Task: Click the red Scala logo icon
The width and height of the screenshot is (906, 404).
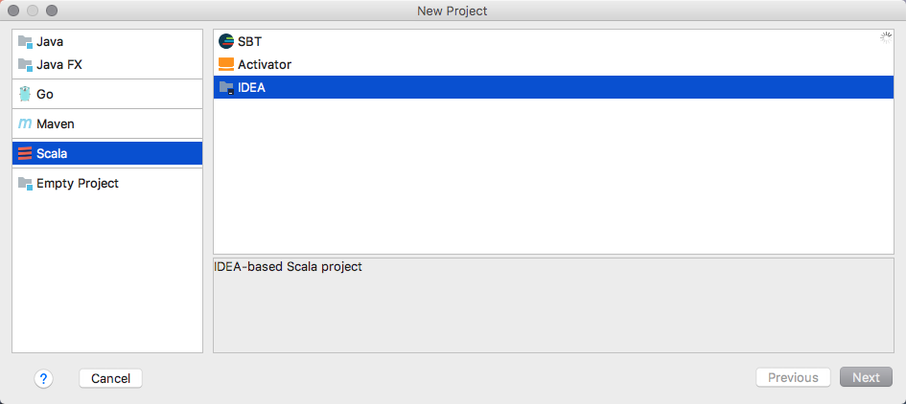Action: pyautogui.click(x=25, y=153)
